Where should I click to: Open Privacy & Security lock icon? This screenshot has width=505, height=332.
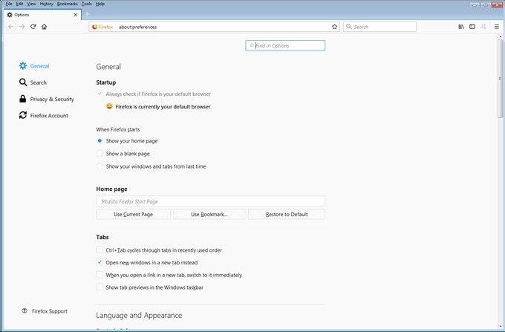(22, 99)
